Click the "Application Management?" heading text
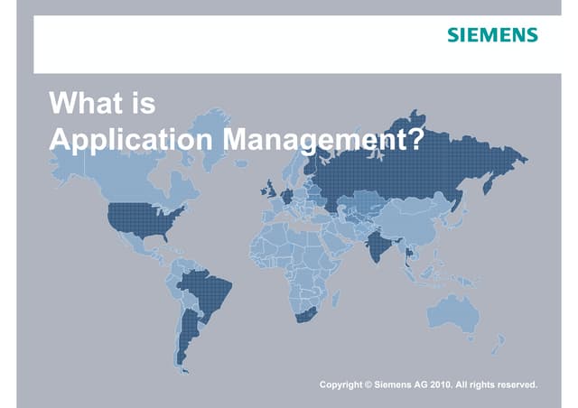Viewport: 578px width, 408px height. click(x=237, y=140)
